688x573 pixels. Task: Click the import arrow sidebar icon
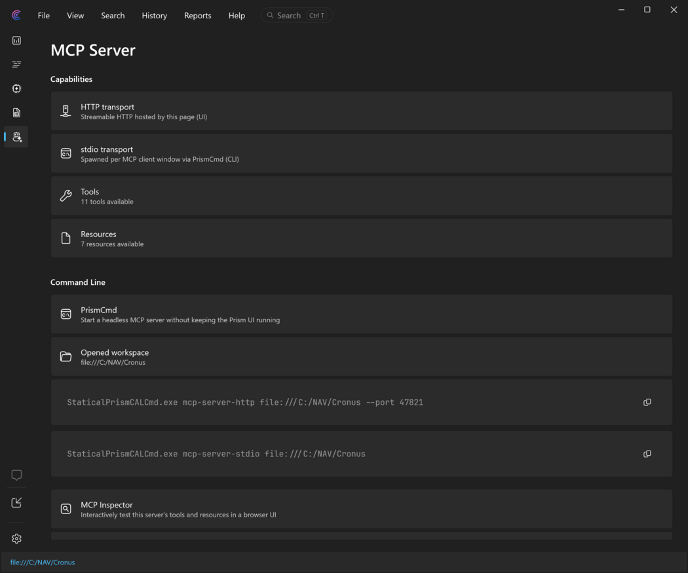pos(16,502)
